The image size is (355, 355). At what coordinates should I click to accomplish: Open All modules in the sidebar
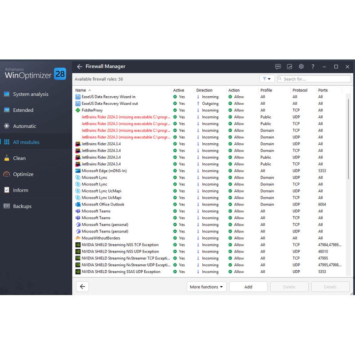tap(26, 142)
